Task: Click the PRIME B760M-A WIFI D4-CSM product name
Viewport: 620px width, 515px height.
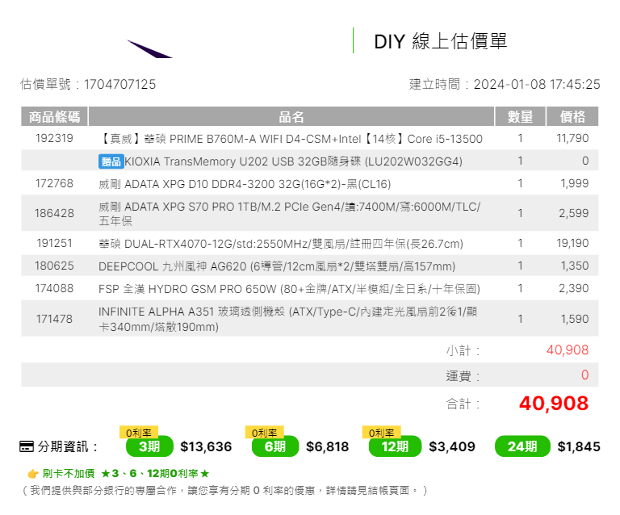Action: 291,139
